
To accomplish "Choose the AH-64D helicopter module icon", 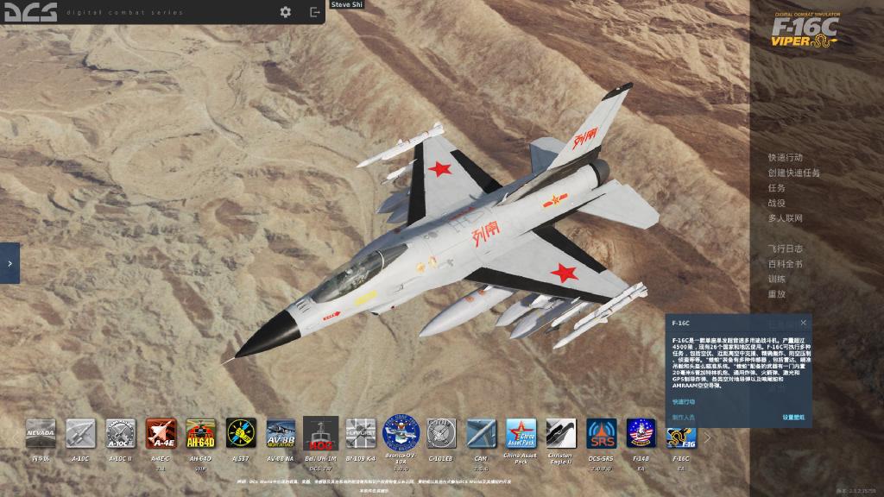I will point(200,433).
